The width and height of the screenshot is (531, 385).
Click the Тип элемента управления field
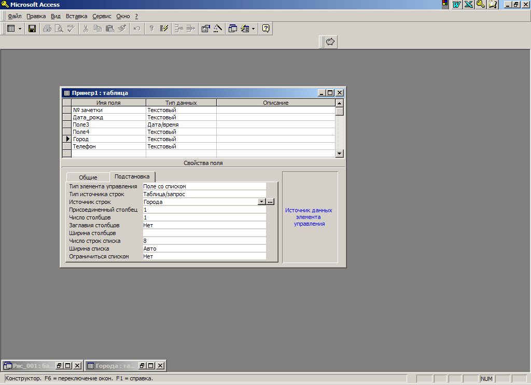204,186
